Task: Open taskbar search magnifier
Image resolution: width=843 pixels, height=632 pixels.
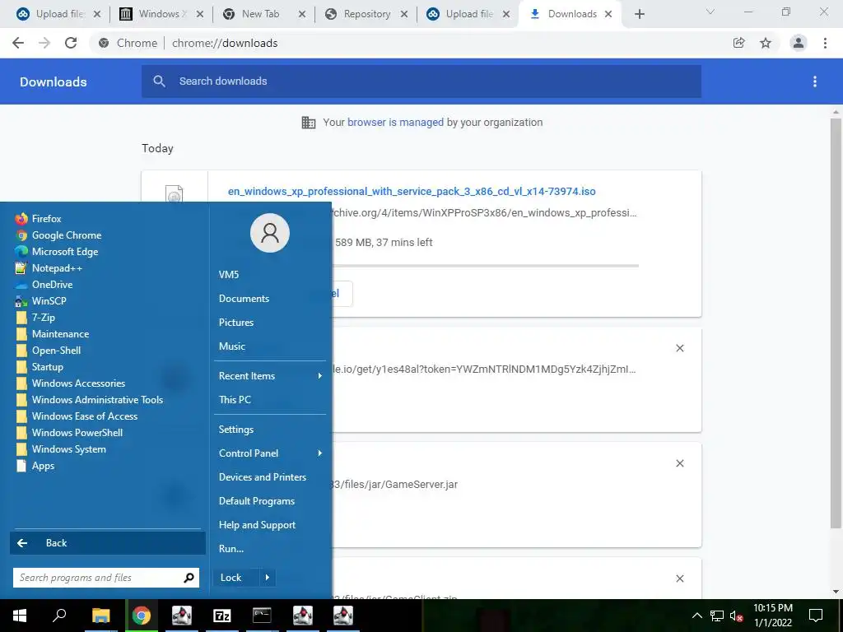Action: pyautogui.click(x=59, y=616)
